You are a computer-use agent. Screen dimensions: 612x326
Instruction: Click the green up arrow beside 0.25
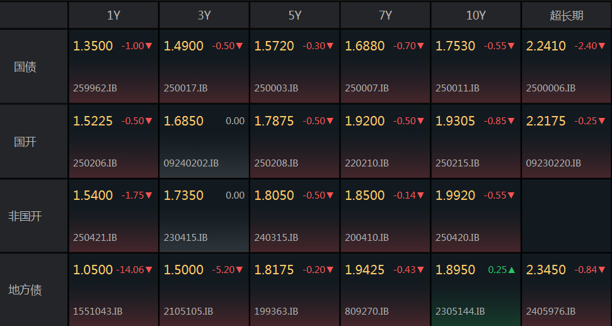point(512,270)
